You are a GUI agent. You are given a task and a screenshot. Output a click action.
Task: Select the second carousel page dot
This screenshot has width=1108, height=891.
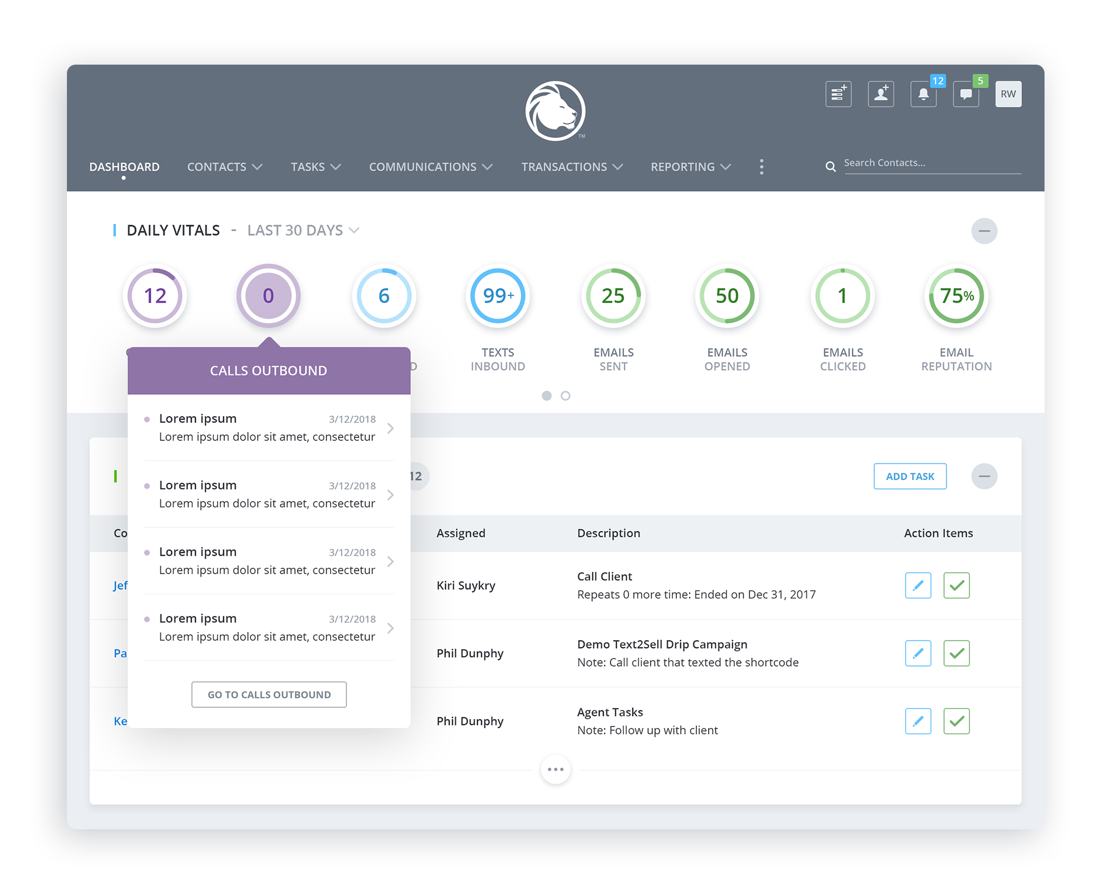[x=566, y=396]
